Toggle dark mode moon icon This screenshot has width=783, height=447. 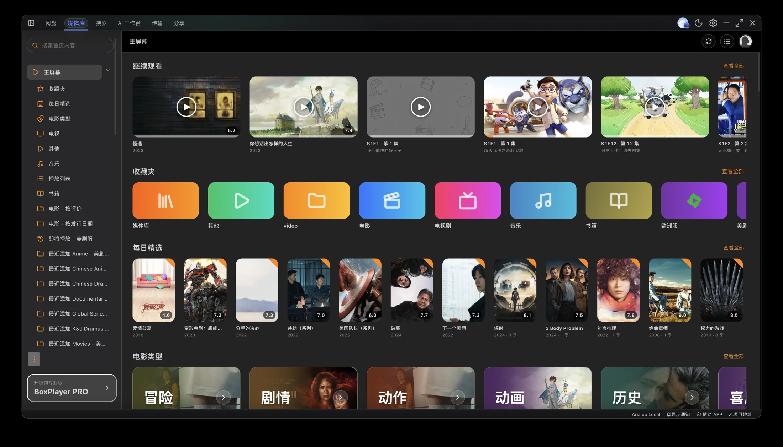(x=698, y=23)
